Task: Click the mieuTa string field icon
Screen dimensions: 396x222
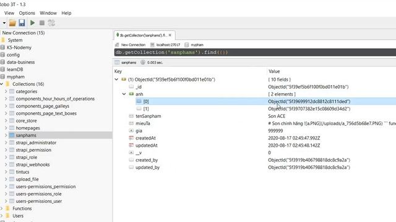Action: [131, 123]
